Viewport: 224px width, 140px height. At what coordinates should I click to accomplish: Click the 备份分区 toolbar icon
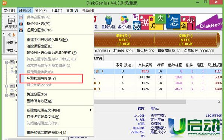[125, 20]
